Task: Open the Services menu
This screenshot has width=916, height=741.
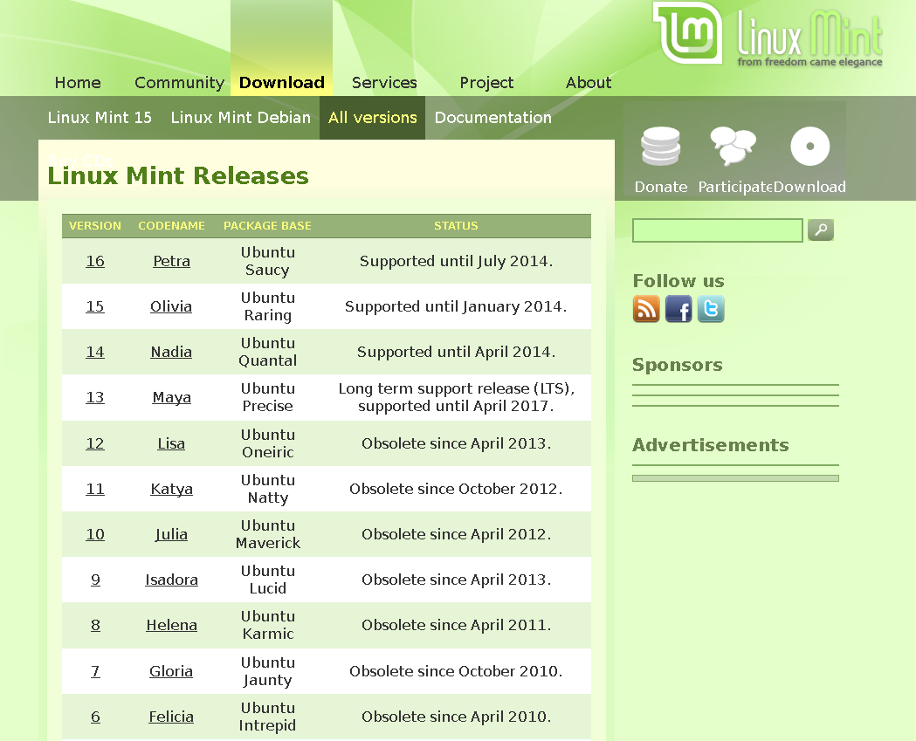Action: pos(384,82)
